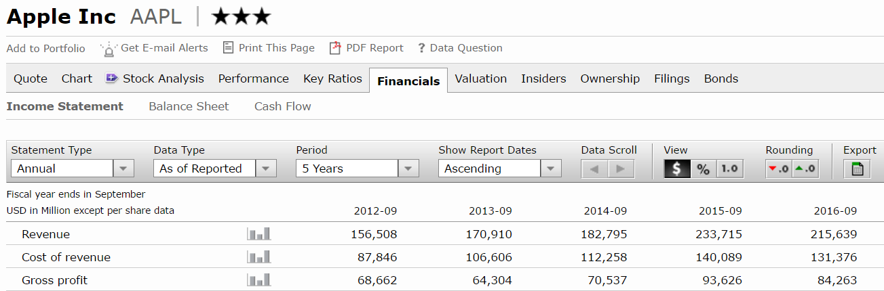Click the AAPL ticker symbol
Image resolution: width=884 pixels, height=291 pixels.
(155, 17)
